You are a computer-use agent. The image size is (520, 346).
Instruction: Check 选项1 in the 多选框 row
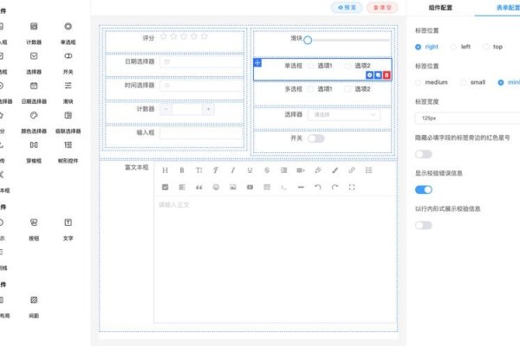(x=311, y=89)
